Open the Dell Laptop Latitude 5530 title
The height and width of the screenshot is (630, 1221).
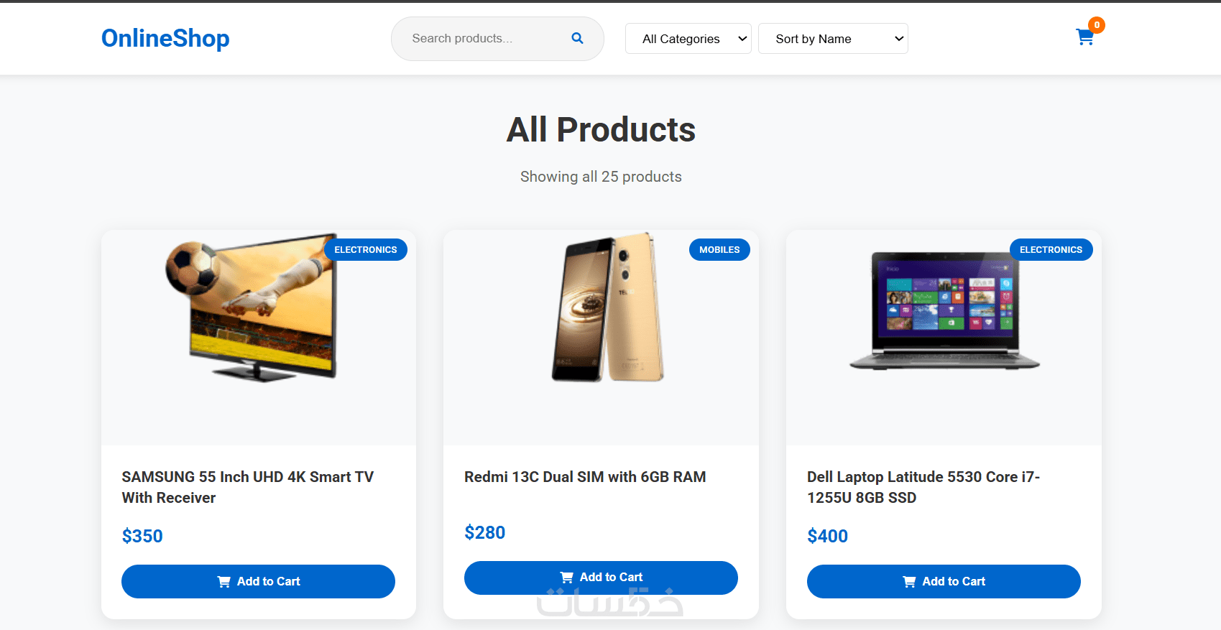[x=923, y=487]
